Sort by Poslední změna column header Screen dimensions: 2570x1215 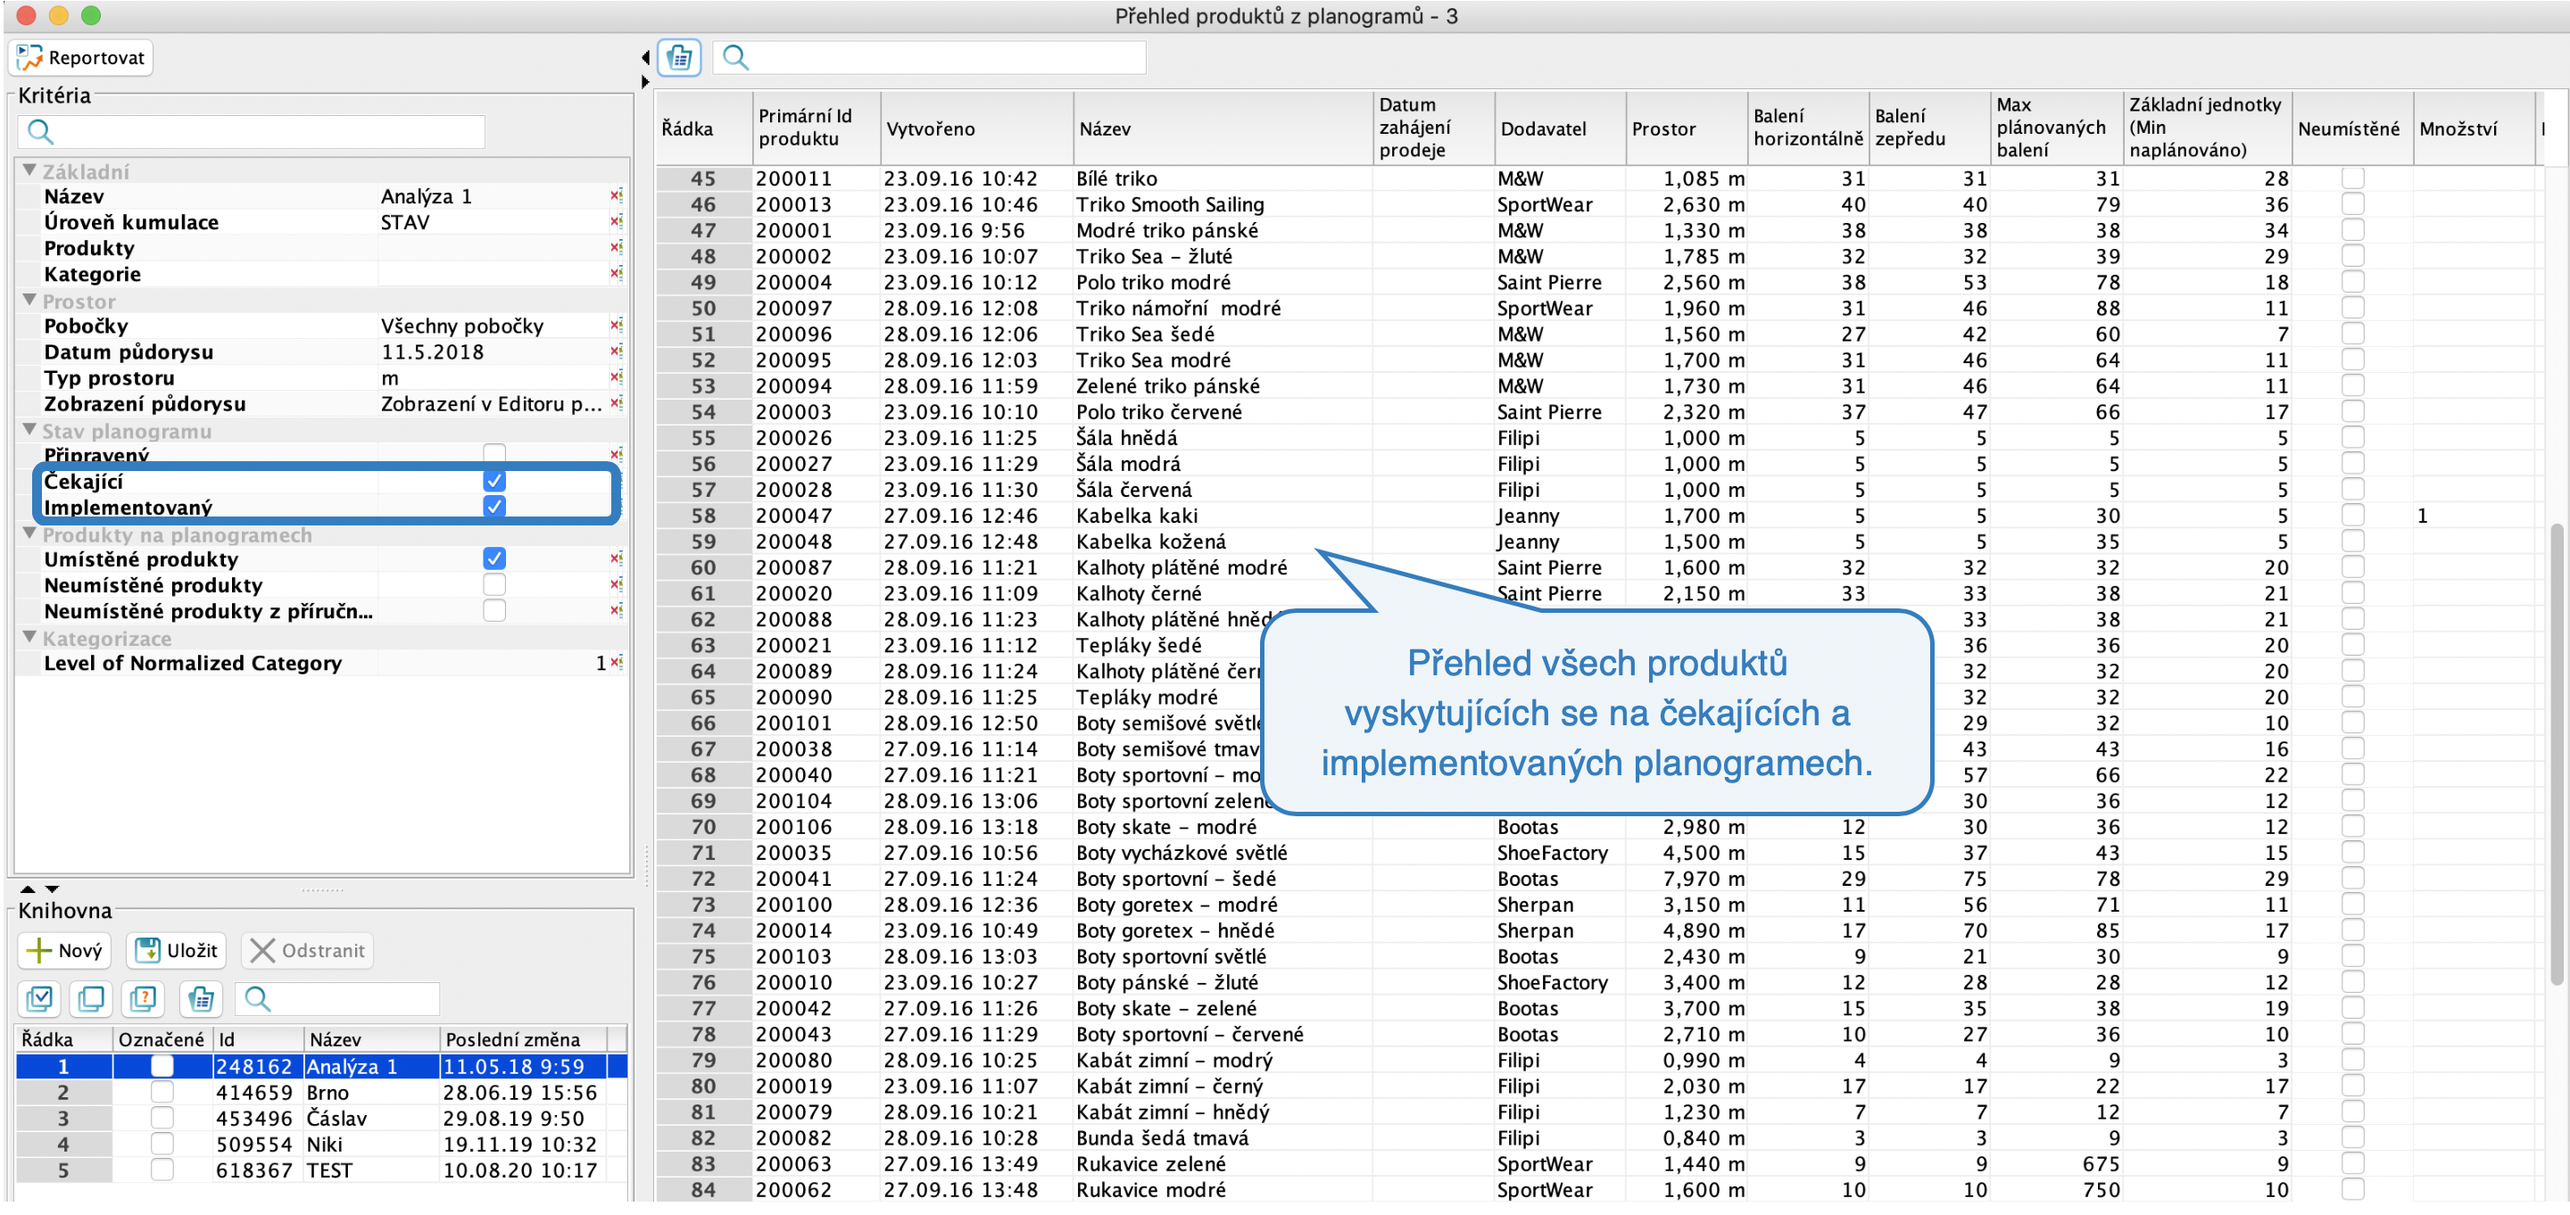pos(524,1039)
